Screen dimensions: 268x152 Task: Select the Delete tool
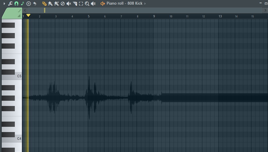coord(62,3)
